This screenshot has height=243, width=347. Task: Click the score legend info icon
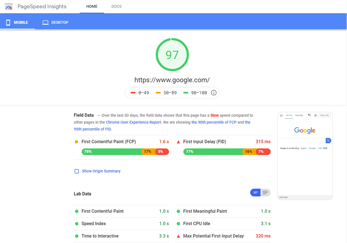(214, 93)
